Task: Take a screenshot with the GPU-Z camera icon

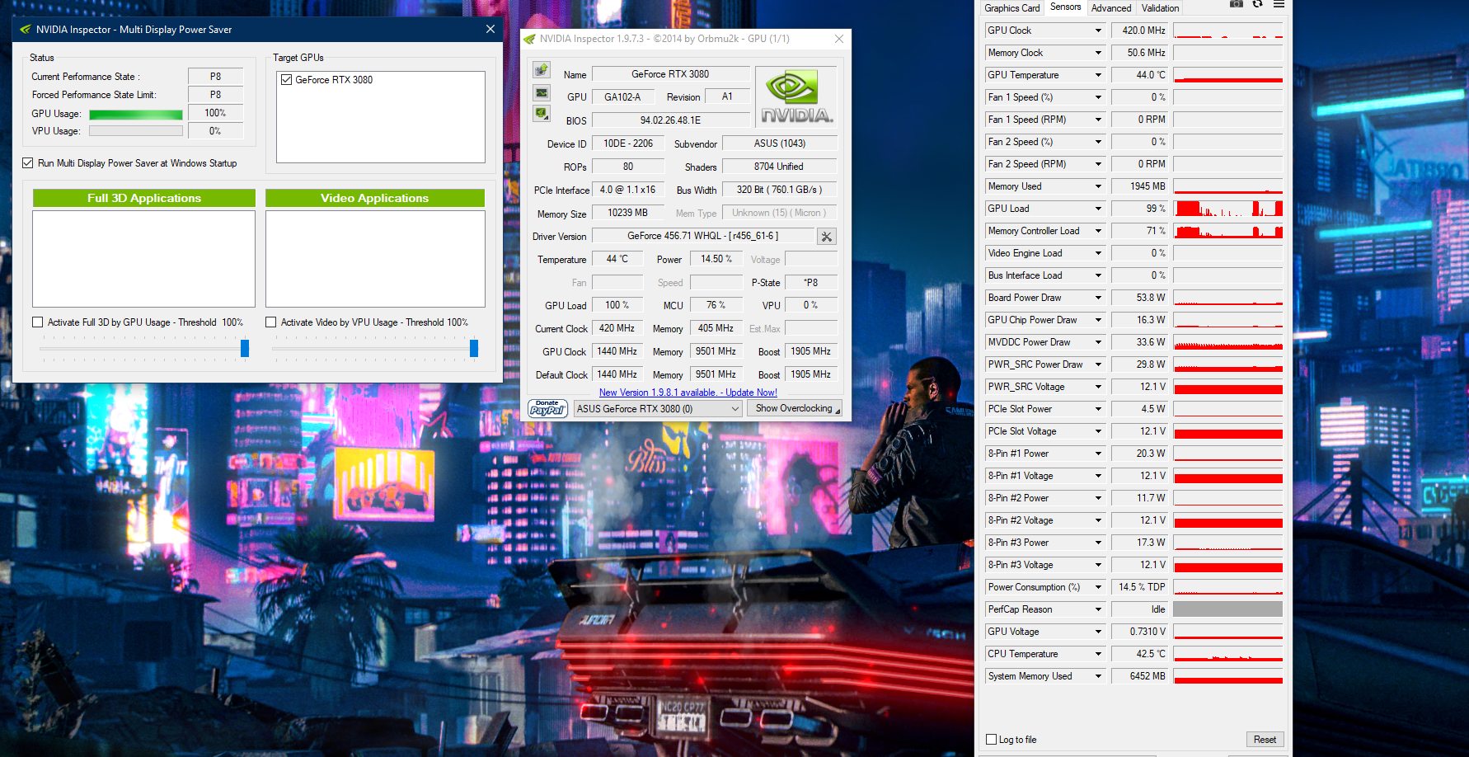Action: (x=1237, y=4)
